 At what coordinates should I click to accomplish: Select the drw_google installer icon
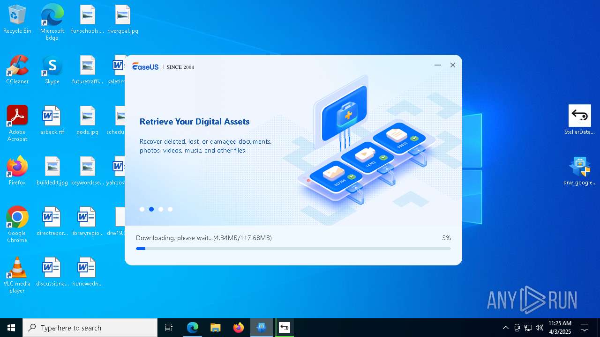pyautogui.click(x=580, y=171)
